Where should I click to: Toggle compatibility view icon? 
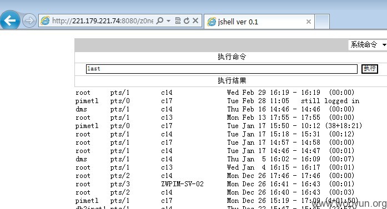178,21
